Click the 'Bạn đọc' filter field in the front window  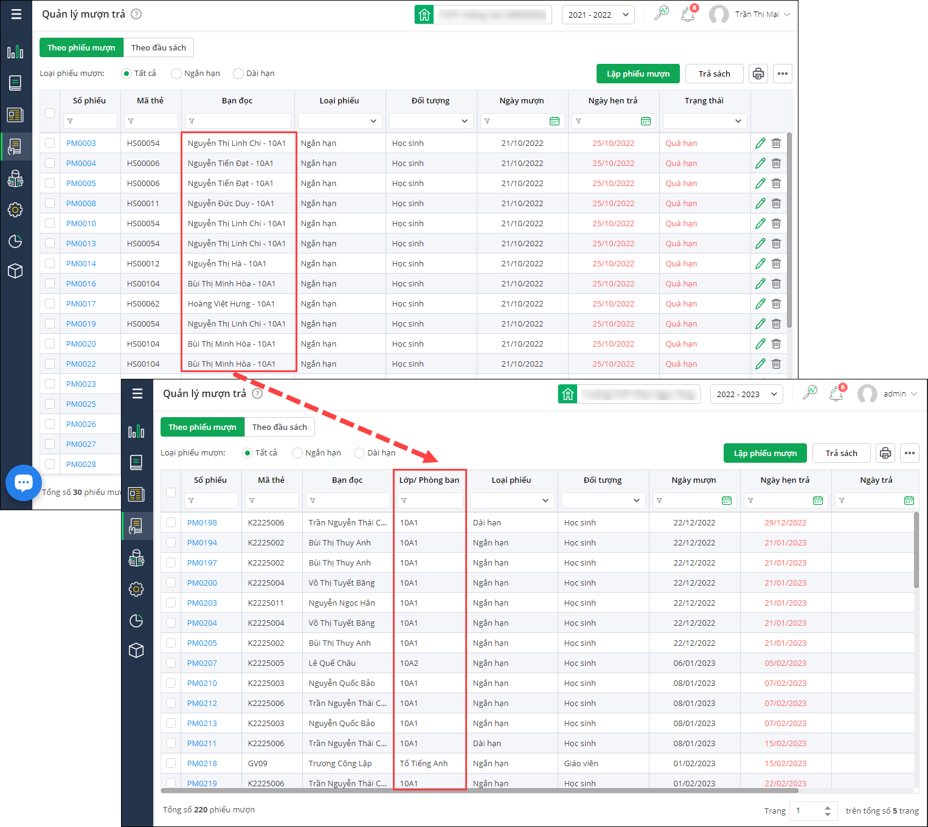348,500
